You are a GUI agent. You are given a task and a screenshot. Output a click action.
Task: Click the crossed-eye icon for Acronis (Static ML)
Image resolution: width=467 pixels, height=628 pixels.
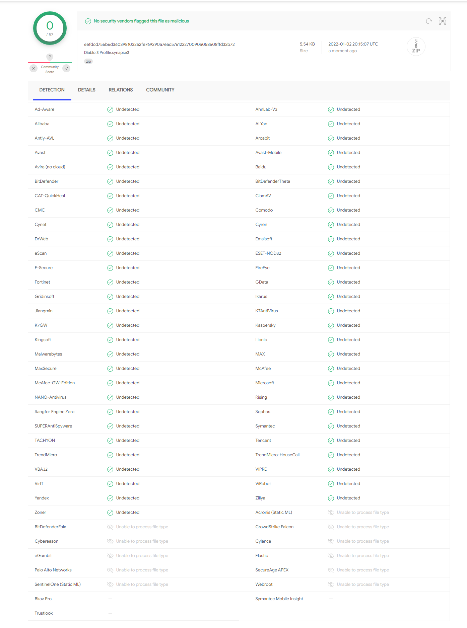pos(331,513)
